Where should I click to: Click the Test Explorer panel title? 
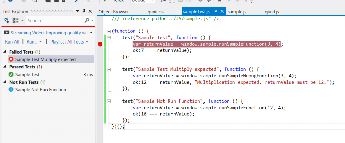point(15,12)
